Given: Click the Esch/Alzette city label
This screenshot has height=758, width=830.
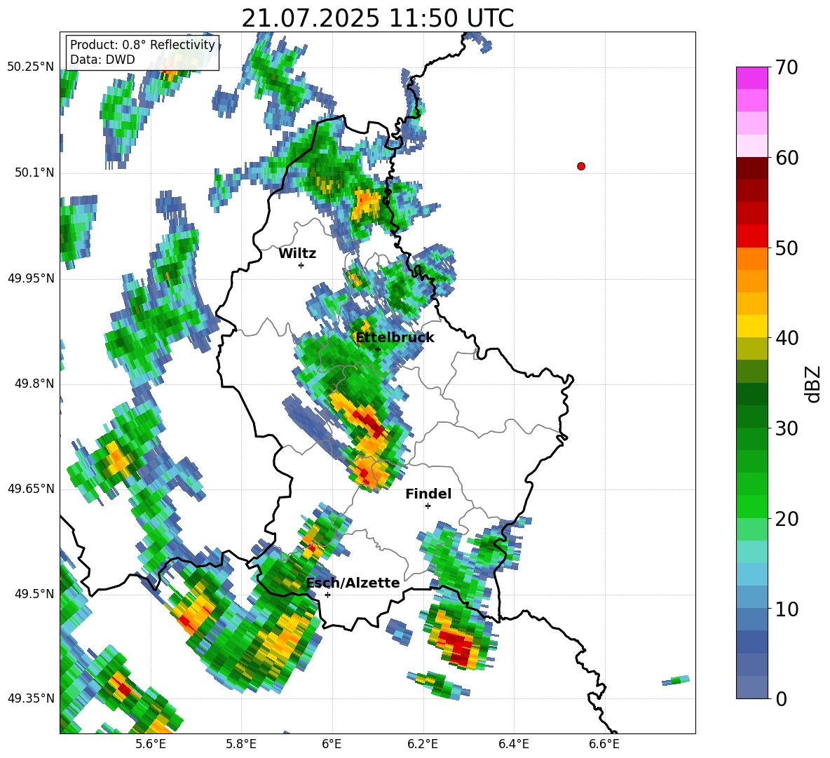Looking at the screenshot, I should point(353,583).
